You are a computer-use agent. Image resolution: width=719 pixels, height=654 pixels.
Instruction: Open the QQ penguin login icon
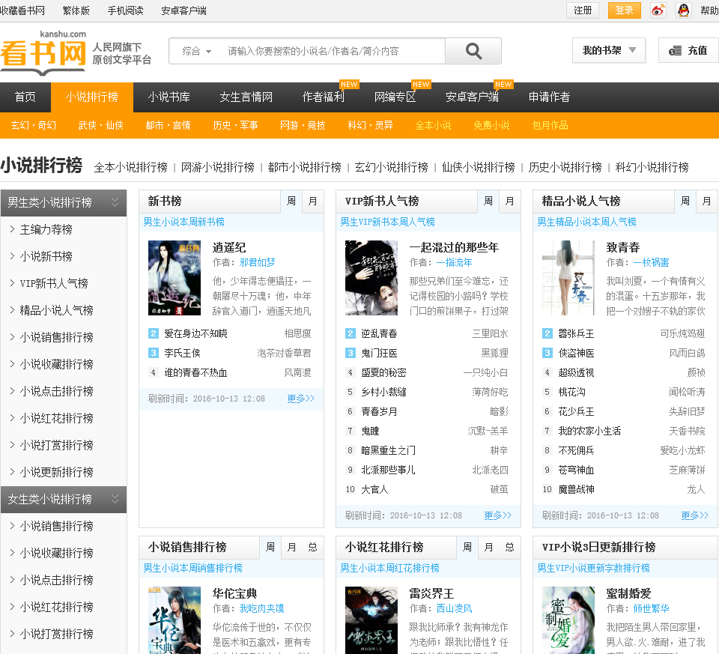pos(683,10)
